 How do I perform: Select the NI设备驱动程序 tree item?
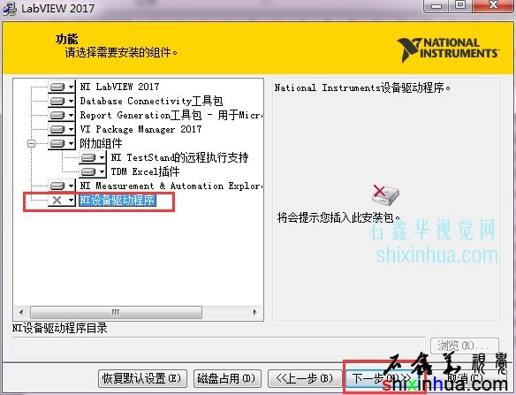point(118,200)
